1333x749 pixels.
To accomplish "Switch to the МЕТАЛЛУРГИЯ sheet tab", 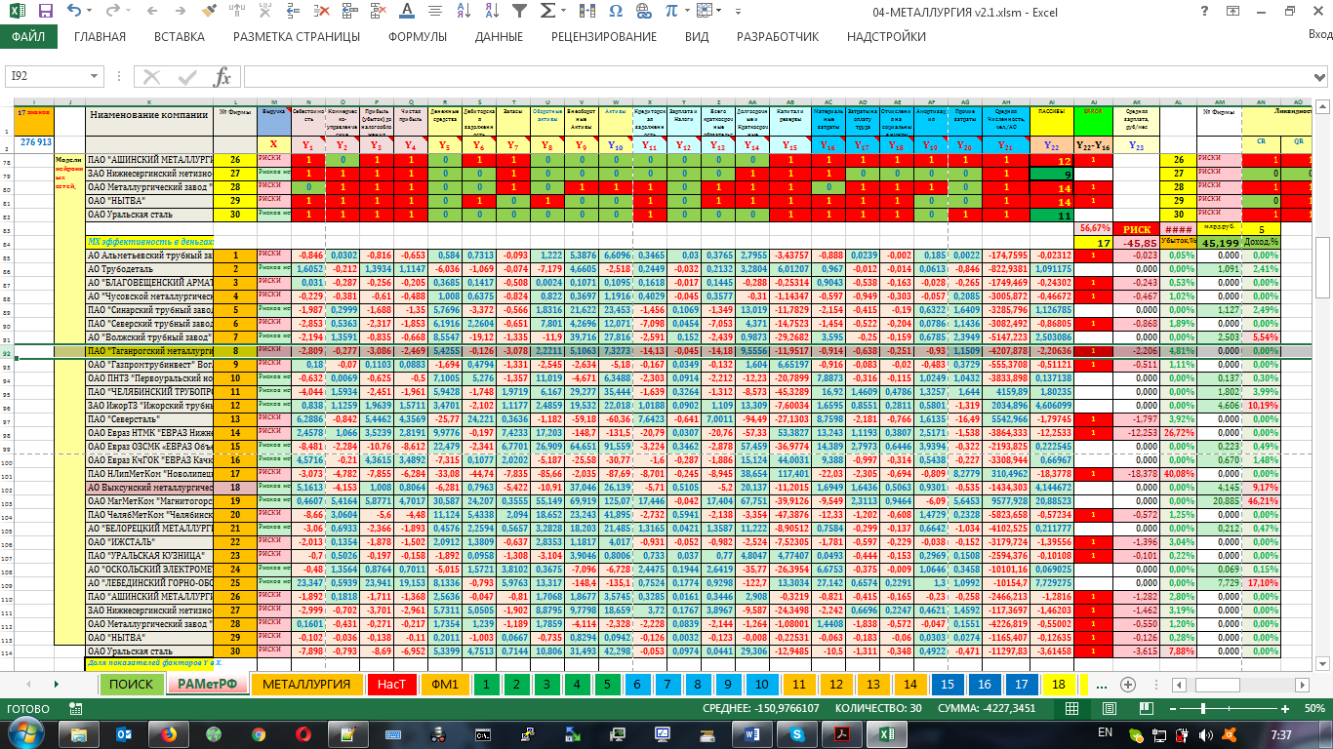I will point(305,684).
